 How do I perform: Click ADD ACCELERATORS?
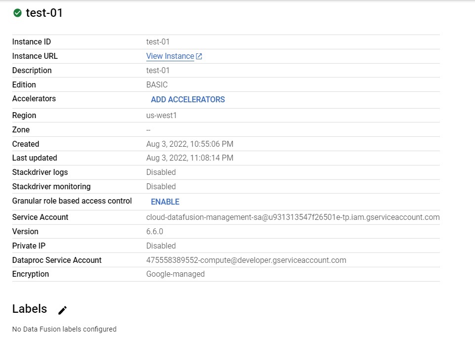(188, 99)
